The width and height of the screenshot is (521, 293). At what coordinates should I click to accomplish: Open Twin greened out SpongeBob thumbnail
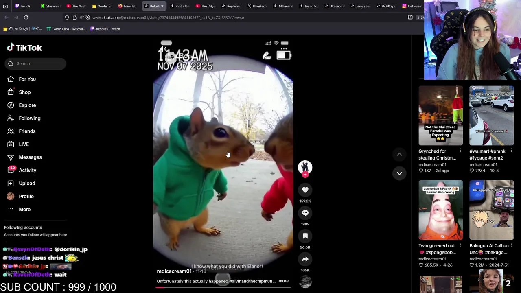(x=440, y=210)
